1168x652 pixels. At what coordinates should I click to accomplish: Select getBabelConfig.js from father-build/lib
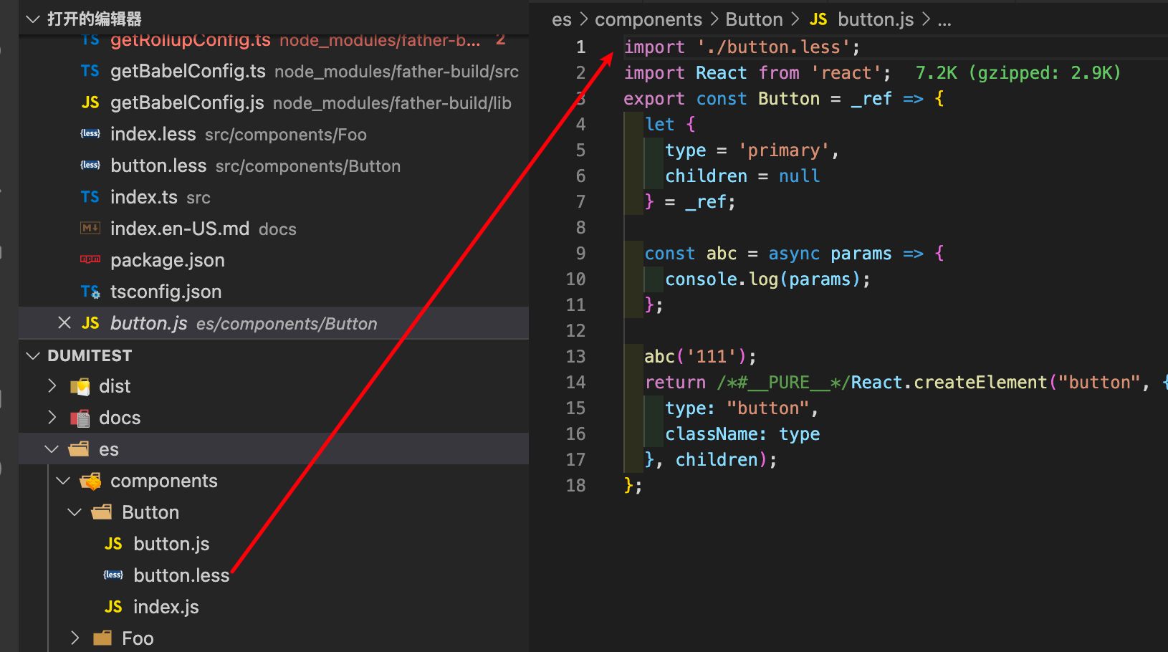(x=186, y=102)
